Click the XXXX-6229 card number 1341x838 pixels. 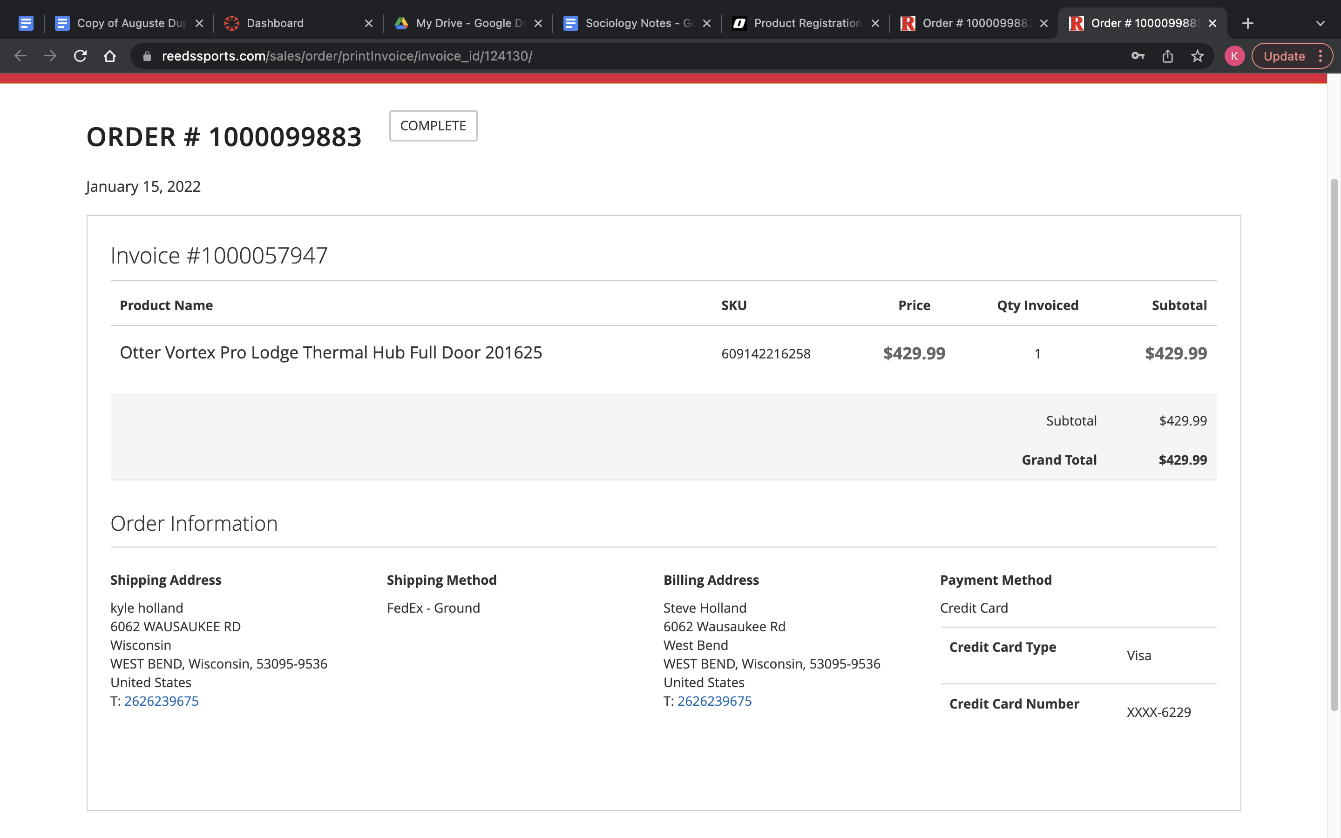pos(1158,712)
